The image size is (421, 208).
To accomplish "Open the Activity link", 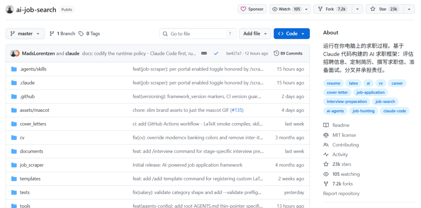I will tap(336, 154).
